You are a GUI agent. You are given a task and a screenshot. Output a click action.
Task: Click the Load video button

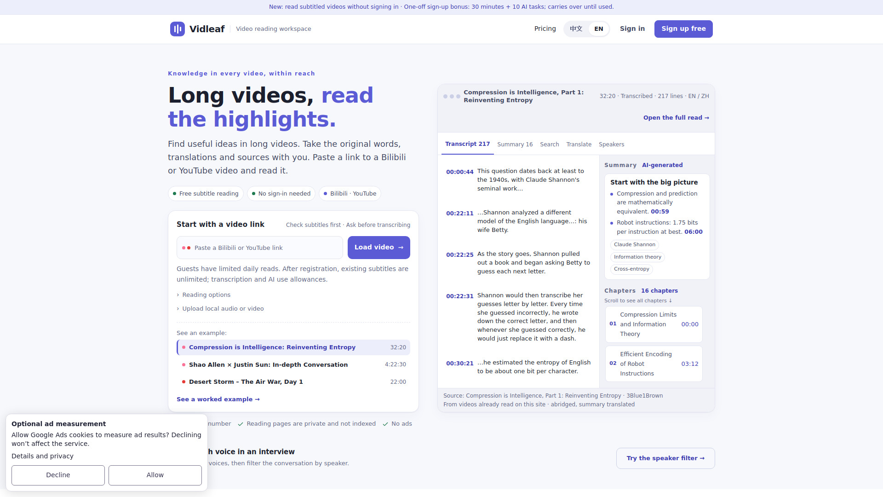pos(379,248)
